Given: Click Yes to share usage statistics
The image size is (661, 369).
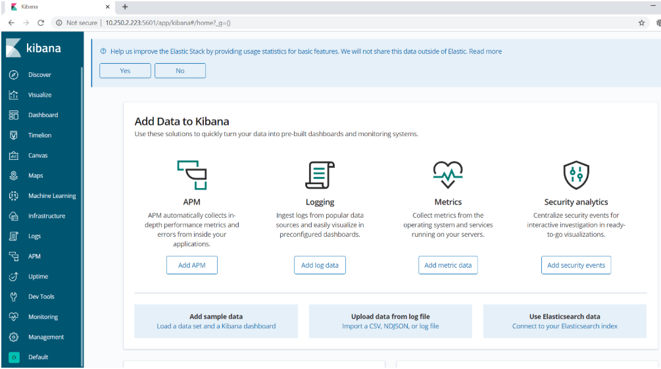Looking at the screenshot, I should click(125, 71).
